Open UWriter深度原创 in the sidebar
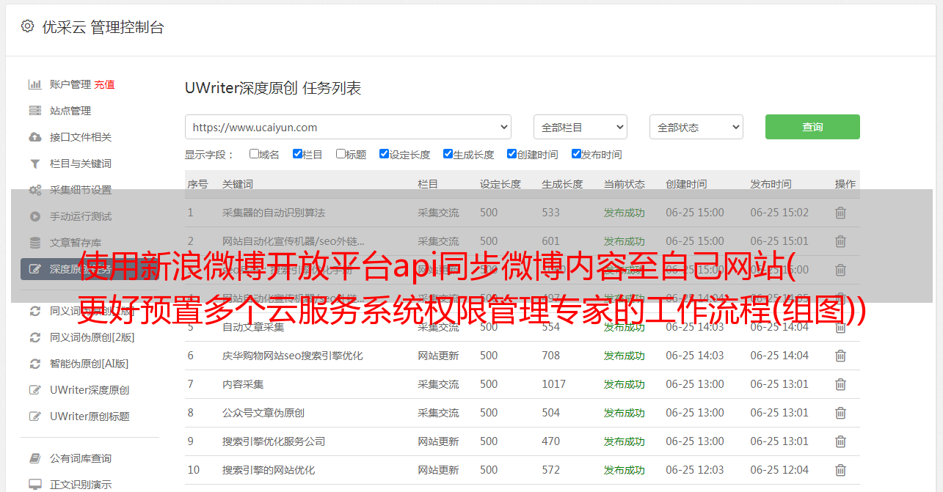Viewport: 943px width, 492px height. (90, 390)
